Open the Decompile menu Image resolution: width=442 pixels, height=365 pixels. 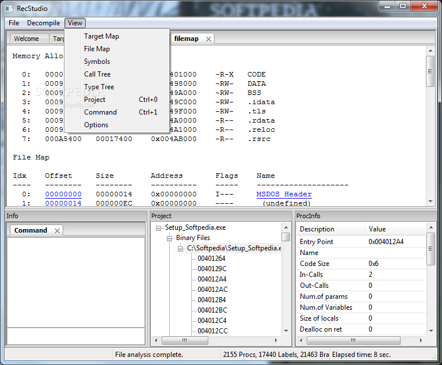[43, 23]
